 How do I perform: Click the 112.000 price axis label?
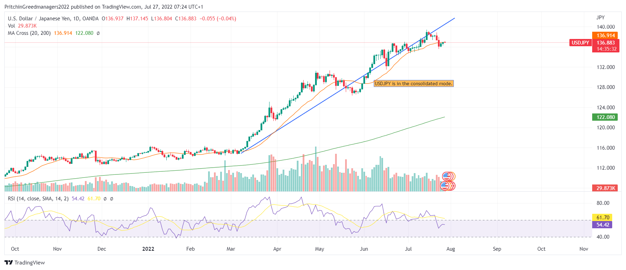(x=606, y=168)
